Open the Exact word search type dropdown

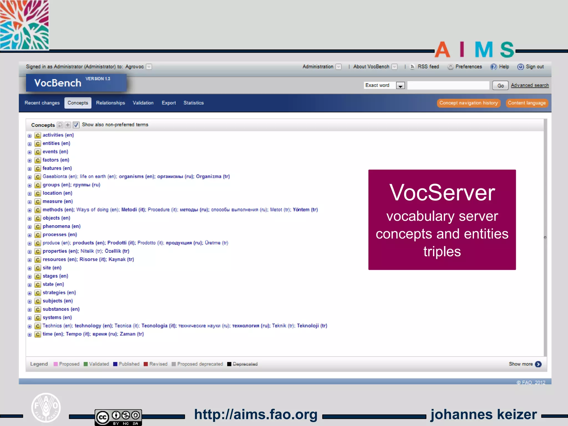[400, 86]
